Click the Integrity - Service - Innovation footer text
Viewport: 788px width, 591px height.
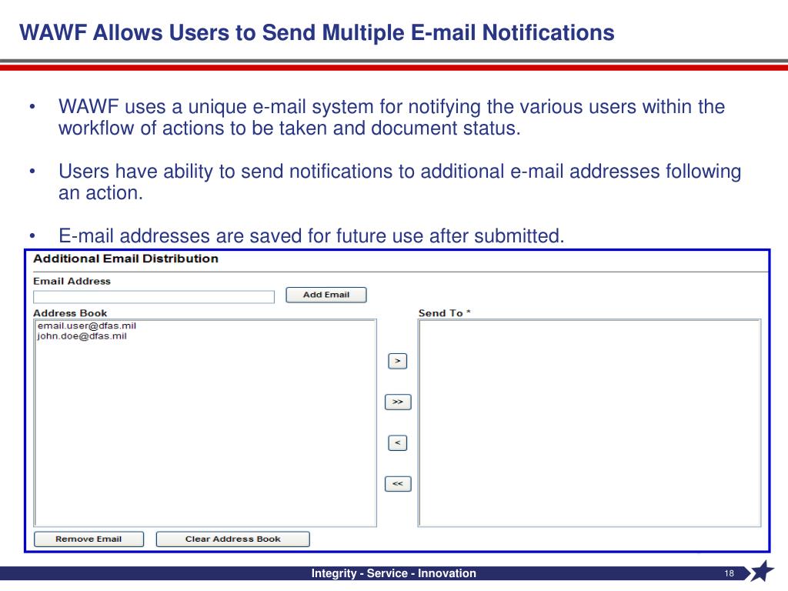[393, 573]
